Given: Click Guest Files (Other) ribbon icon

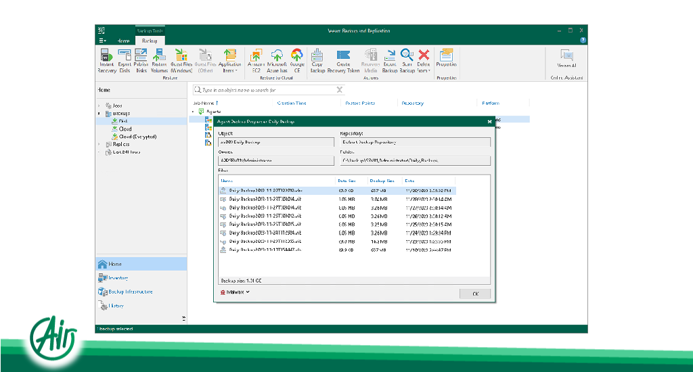Looking at the screenshot, I should pyautogui.click(x=205, y=60).
